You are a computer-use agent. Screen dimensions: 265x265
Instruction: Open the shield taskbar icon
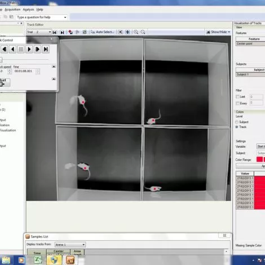54,260
